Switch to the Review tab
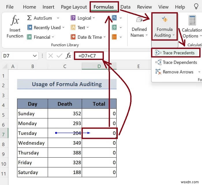The image size is (202, 185). coord(144,7)
